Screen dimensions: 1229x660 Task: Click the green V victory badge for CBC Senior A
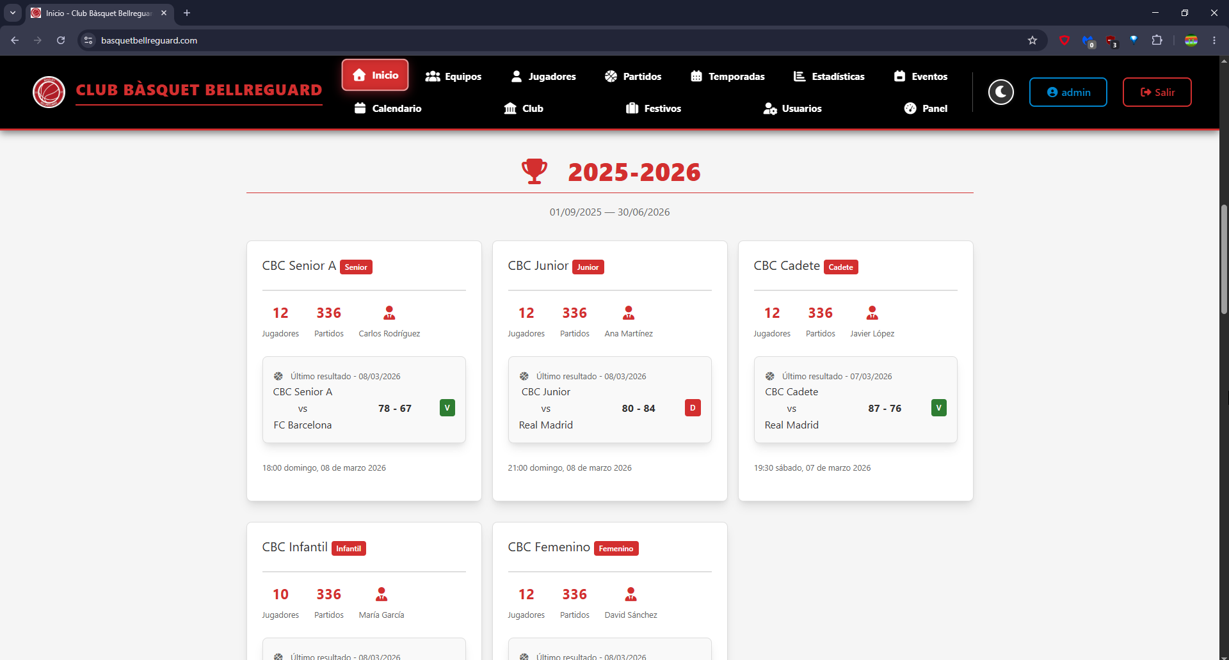coord(447,408)
